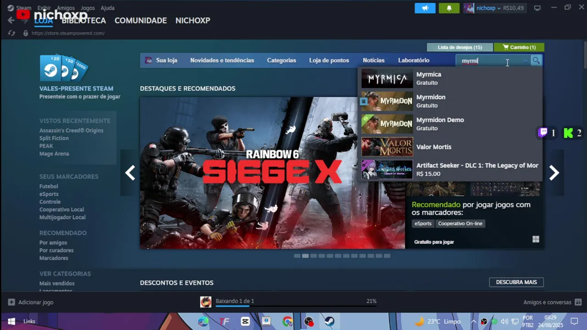Open Steam from the taskbar
The width and height of the screenshot is (587, 330).
pyautogui.click(x=329, y=321)
